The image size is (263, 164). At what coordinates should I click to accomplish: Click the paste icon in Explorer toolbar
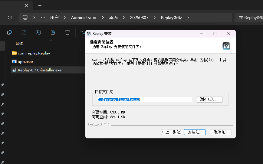(24, 32)
